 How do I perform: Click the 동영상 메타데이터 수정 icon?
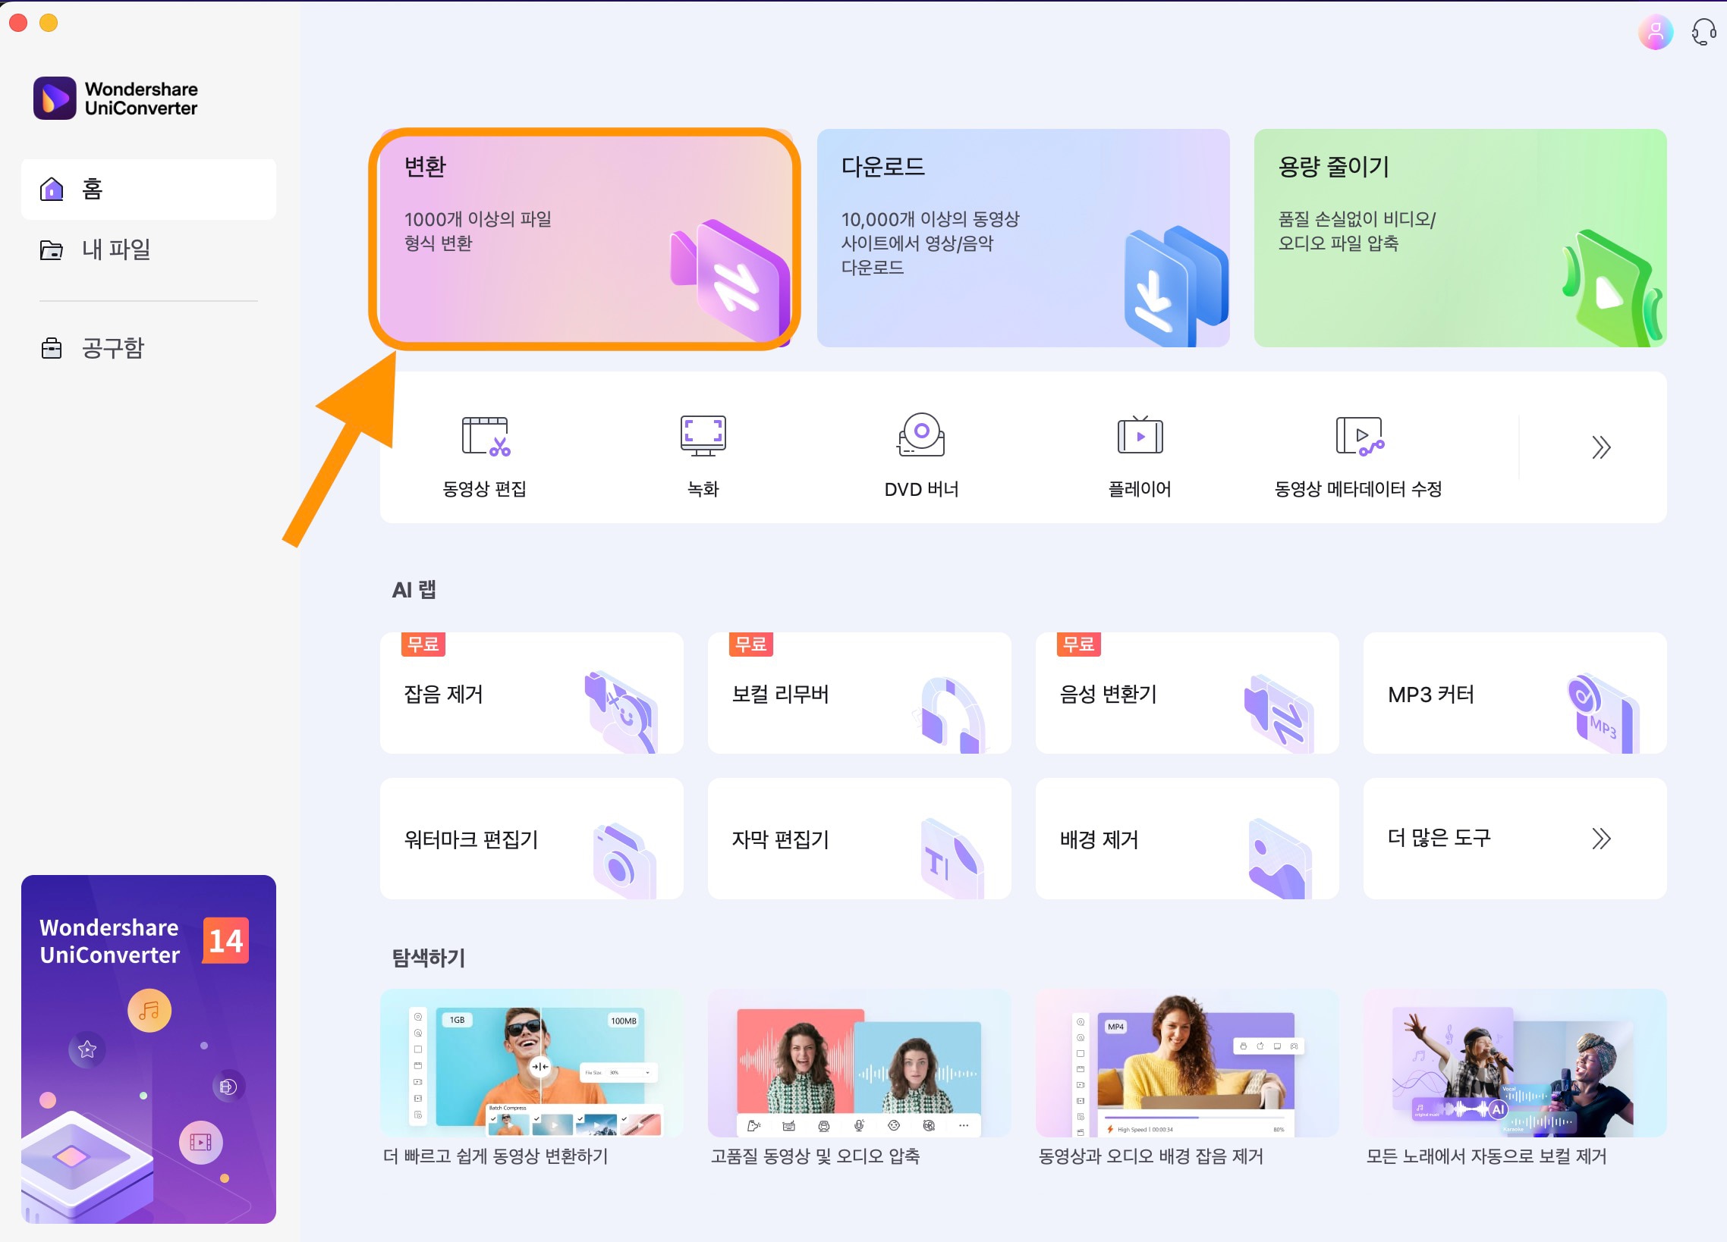pos(1359,436)
